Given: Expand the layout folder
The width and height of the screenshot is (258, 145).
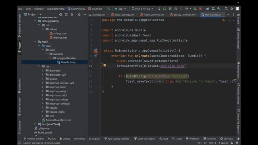Looking at the screenshot, I should [x=43, y=79].
